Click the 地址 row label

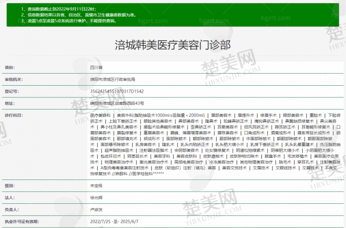pyautogui.click(x=10, y=104)
